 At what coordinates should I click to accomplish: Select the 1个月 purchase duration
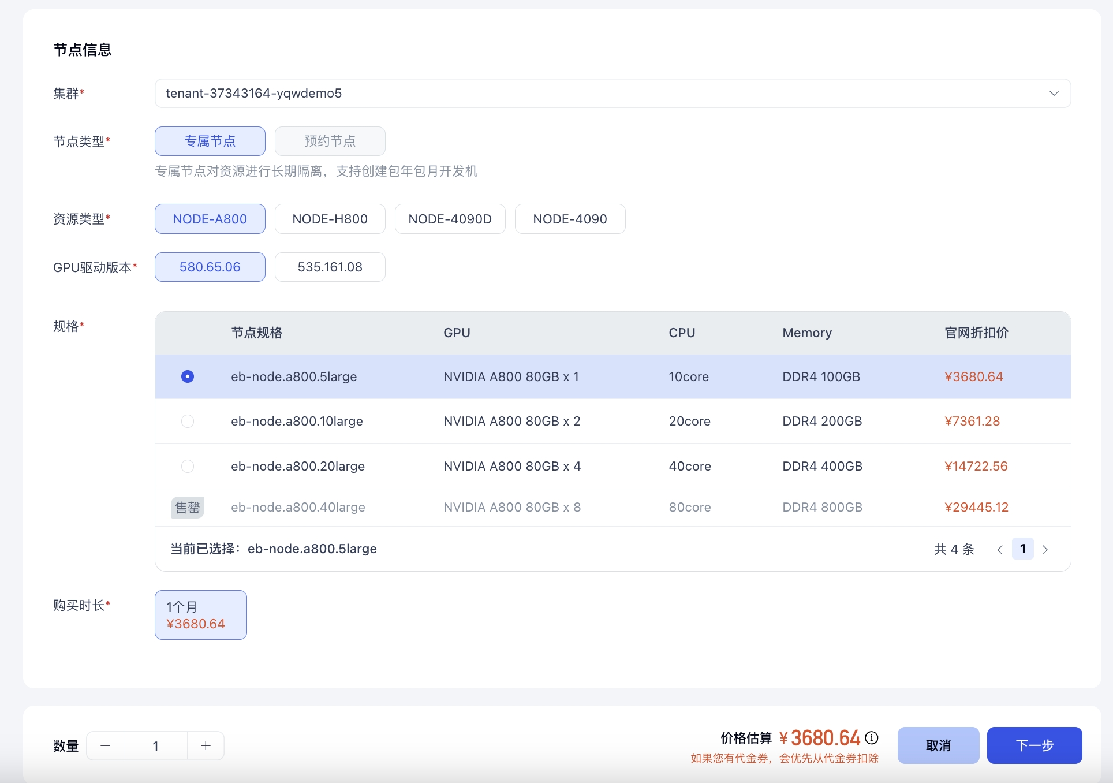pos(200,615)
